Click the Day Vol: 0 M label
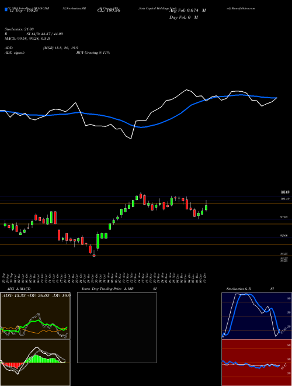This screenshot has height=386, width=292. tap(183, 18)
